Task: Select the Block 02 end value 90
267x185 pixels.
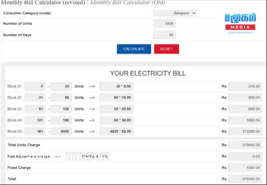Action: tap(61, 97)
